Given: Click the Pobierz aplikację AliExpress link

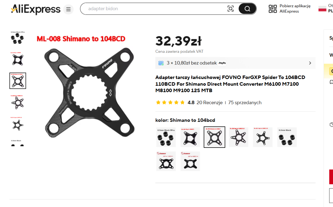Looking at the screenshot, I should point(295,9).
